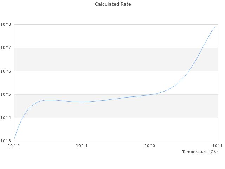Select the "Temperature (GK)" axis title
The width and height of the screenshot is (225, 169).
pyautogui.click(x=200, y=152)
